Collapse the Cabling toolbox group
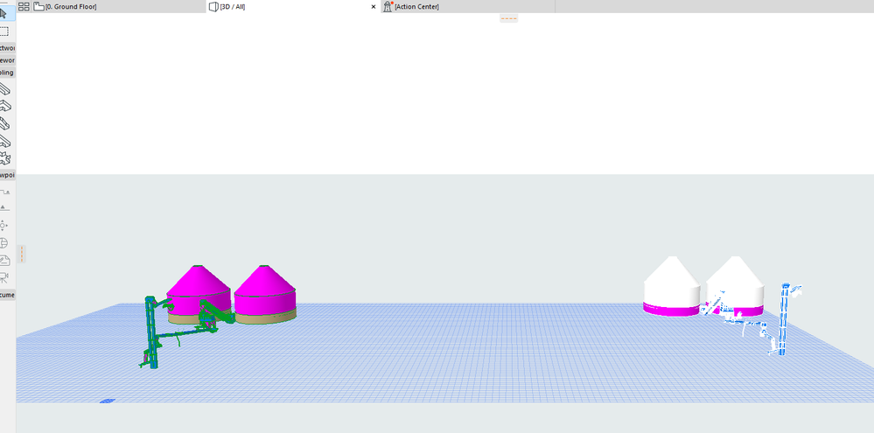 point(8,73)
